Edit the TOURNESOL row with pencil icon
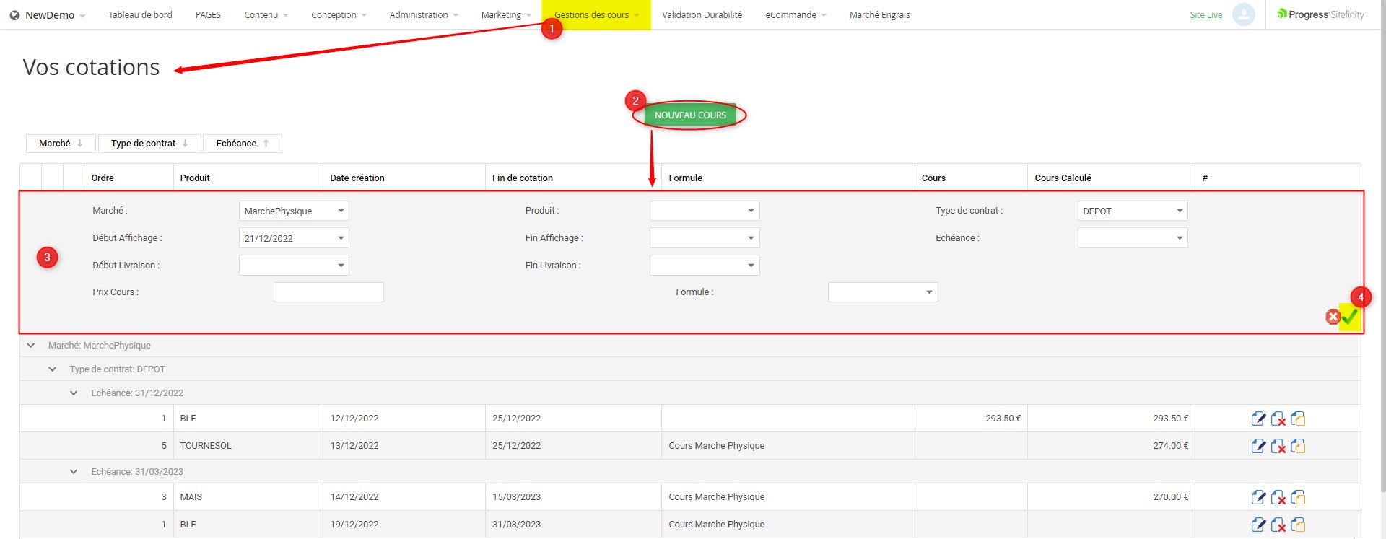 [1258, 446]
